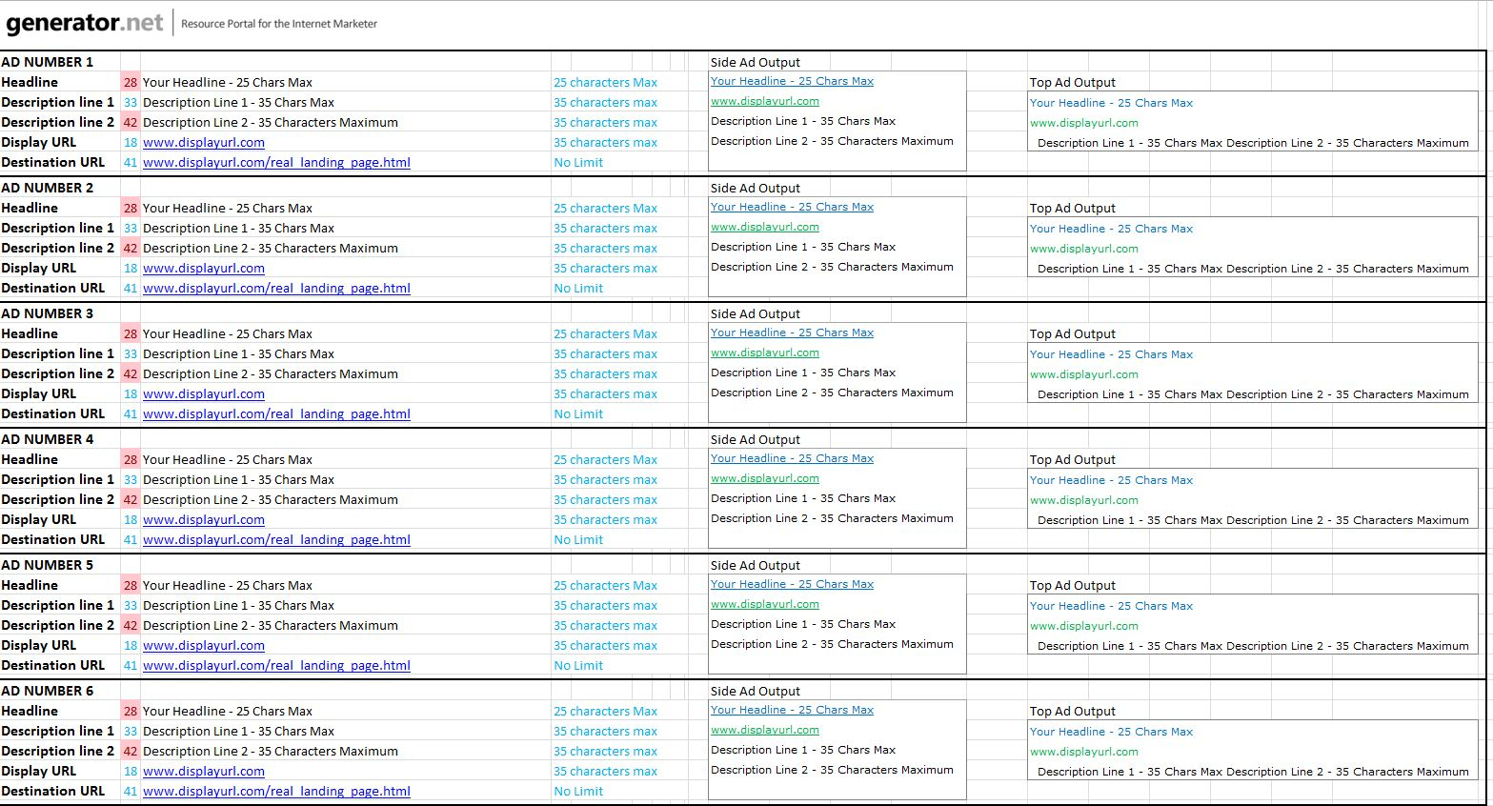Select Ad Number 6 Destination URL 'No Limit' cell
This screenshot has height=806, width=1493.
[x=578, y=791]
